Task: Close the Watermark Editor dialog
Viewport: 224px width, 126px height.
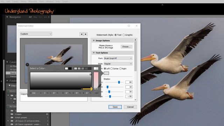Action: click(x=136, y=26)
